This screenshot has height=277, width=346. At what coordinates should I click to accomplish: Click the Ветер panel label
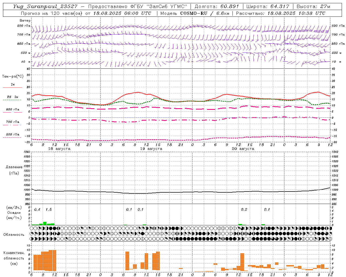25,21
